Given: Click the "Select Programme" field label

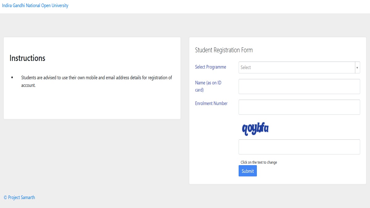Looking at the screenshot, I should (x=211, y=67).
